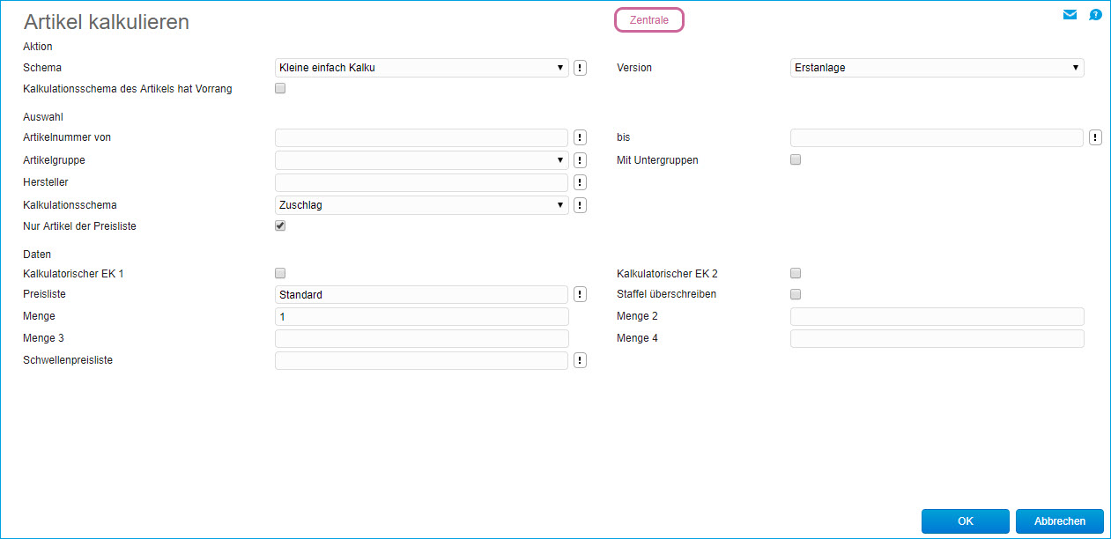Click the lookup icon next to Schema
Viewport: 1111px width, 539px height.
pyautogui.click(x=581, y=68)
